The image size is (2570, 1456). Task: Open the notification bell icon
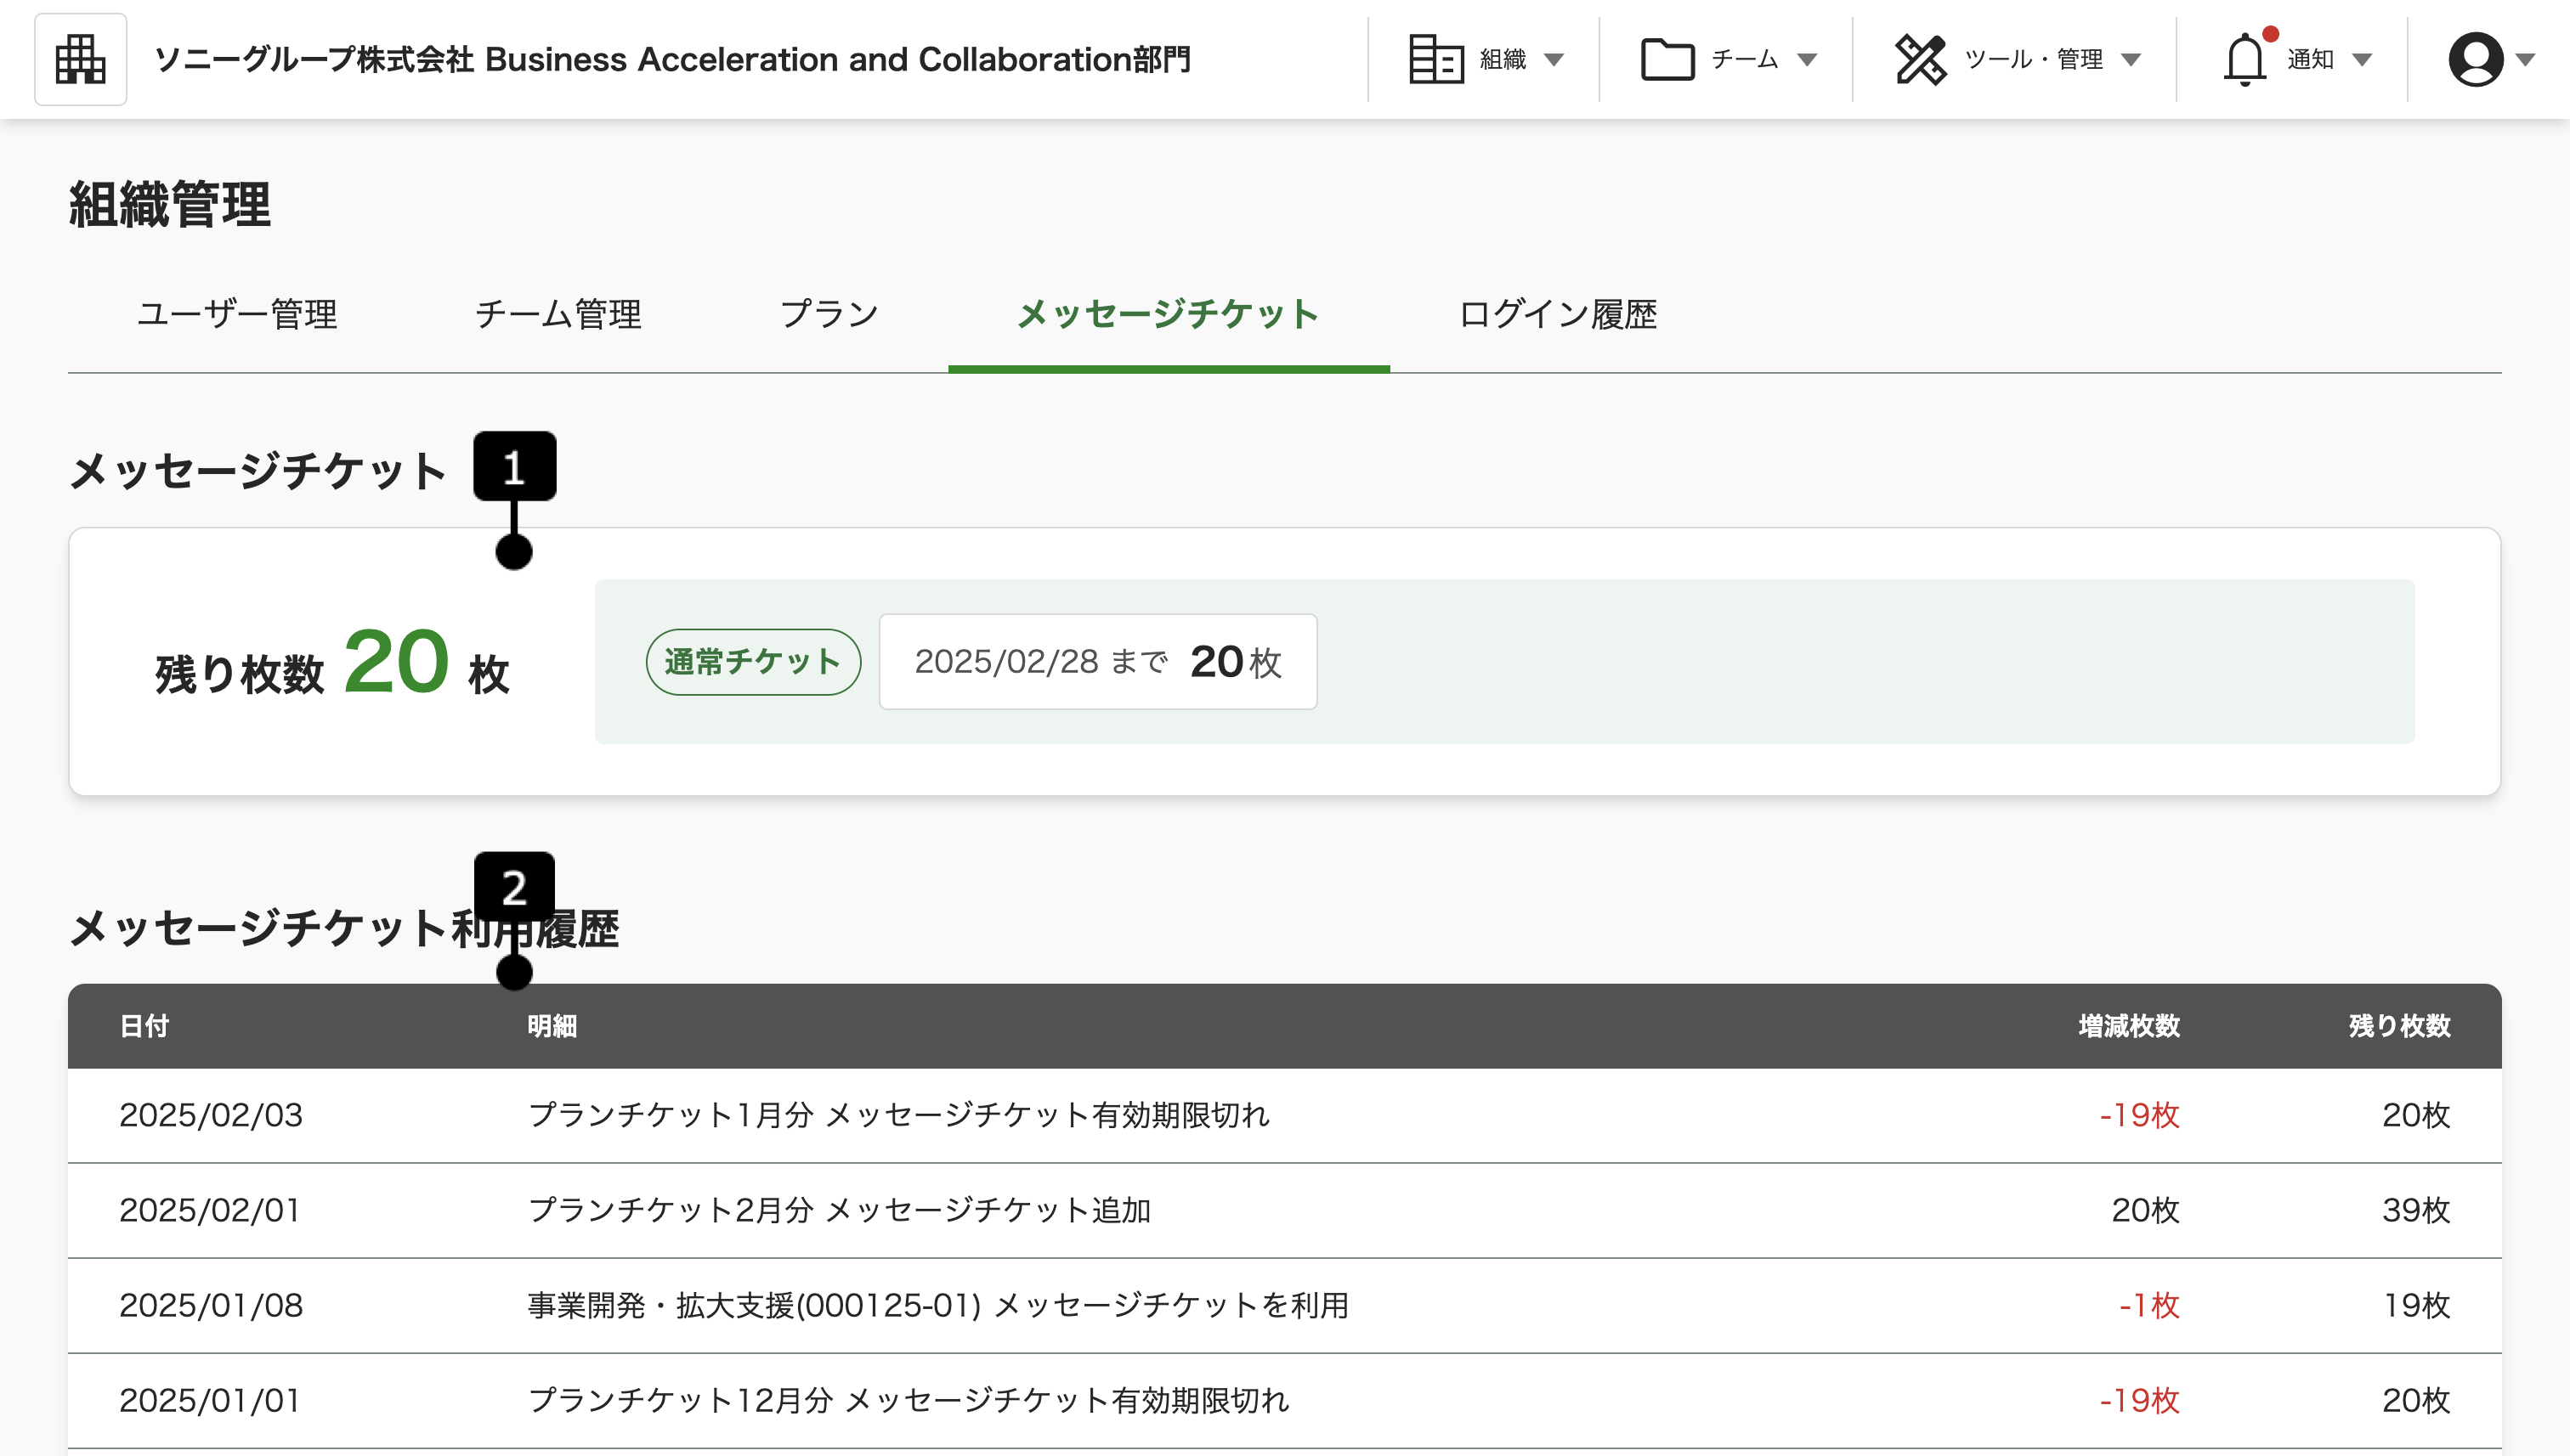[x=2244, y=59]
